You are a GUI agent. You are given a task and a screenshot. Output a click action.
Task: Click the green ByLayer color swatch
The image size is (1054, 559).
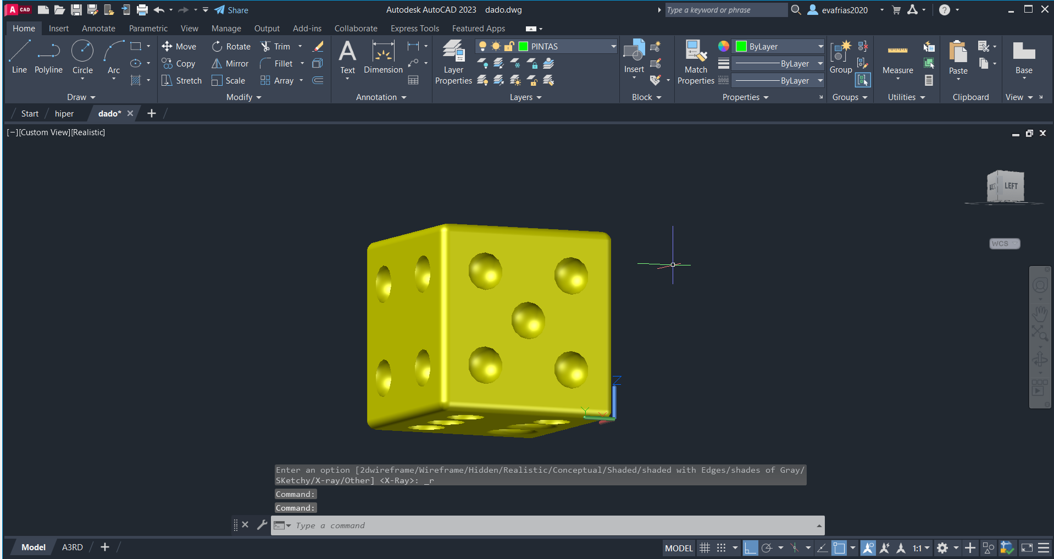[x=741, y=47]
